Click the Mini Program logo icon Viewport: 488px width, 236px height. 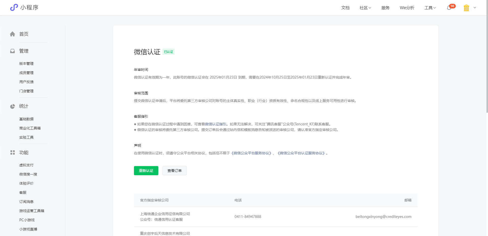point(14,7)
